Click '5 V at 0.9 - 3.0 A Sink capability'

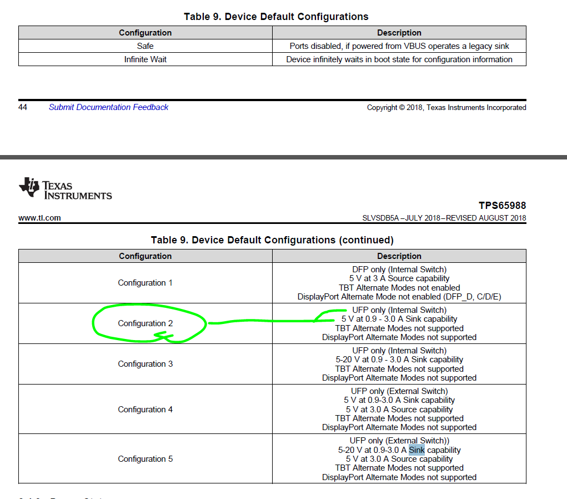coord(399,319)
